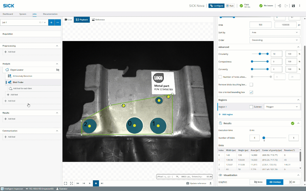Open the Sort by Area dropdown
Image resolution: width=306 pixels, height=191 pixels.
pos(274,33)
